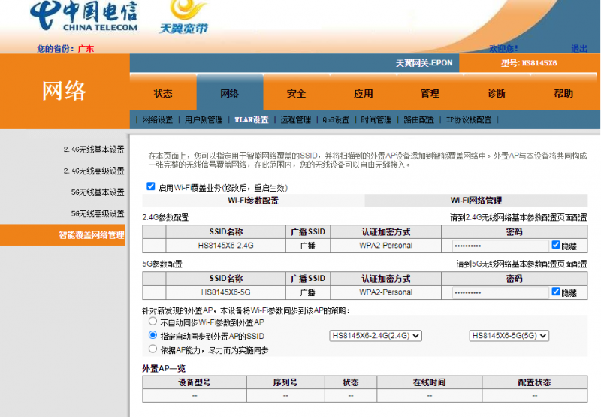Open the HS8145X6-5G(5G) SSID dropdown
This screenshot has width=601, height=417.
coord(509,336)
